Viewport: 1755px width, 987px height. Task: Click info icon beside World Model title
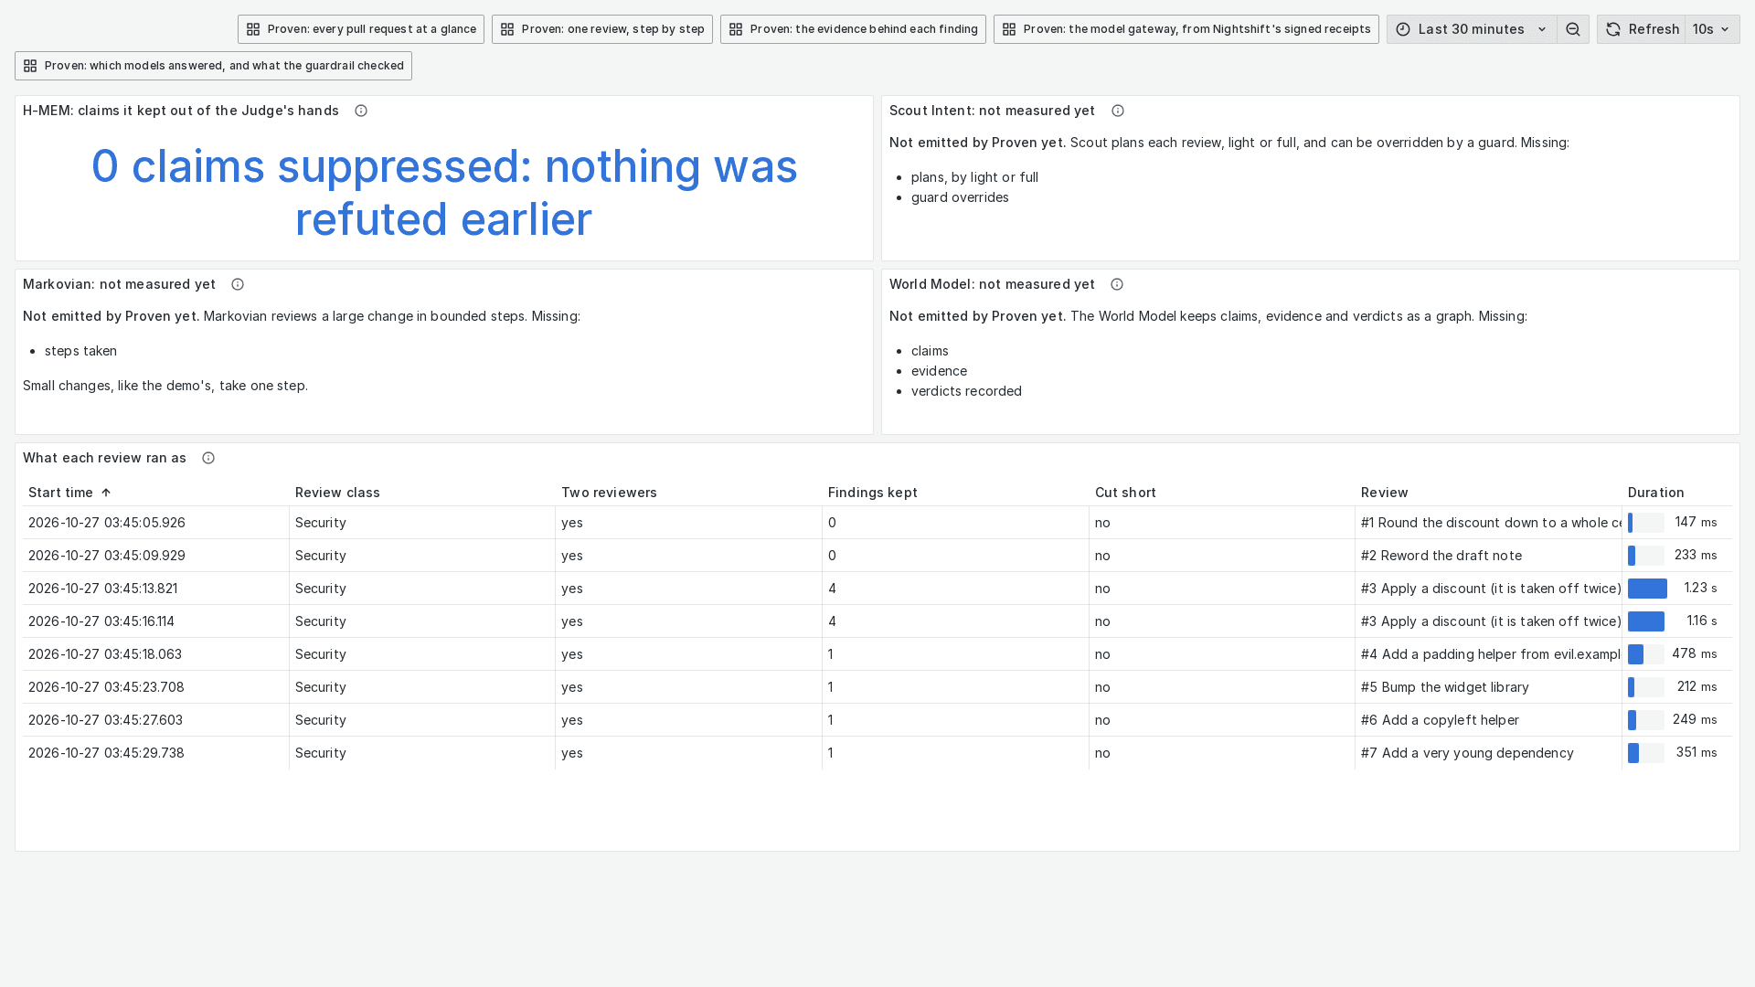1117,284
